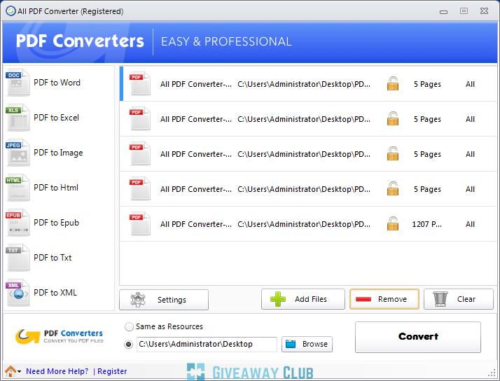Screen dimensions: 500x381
Task: Click 'All' page range in the third row
Action: click(470, 154)
